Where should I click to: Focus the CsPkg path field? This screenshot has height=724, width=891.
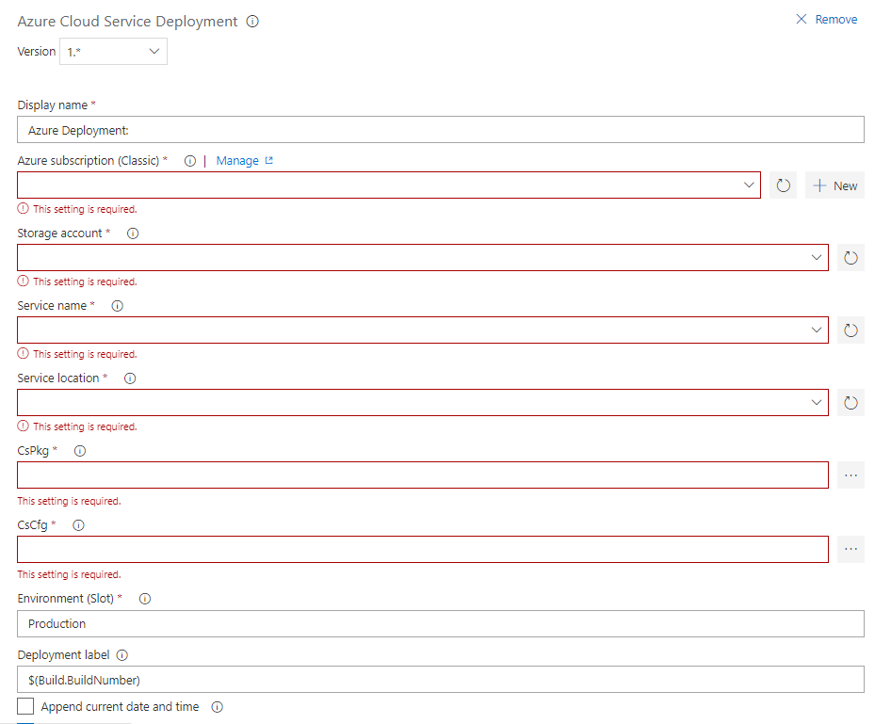pos(423,475)
